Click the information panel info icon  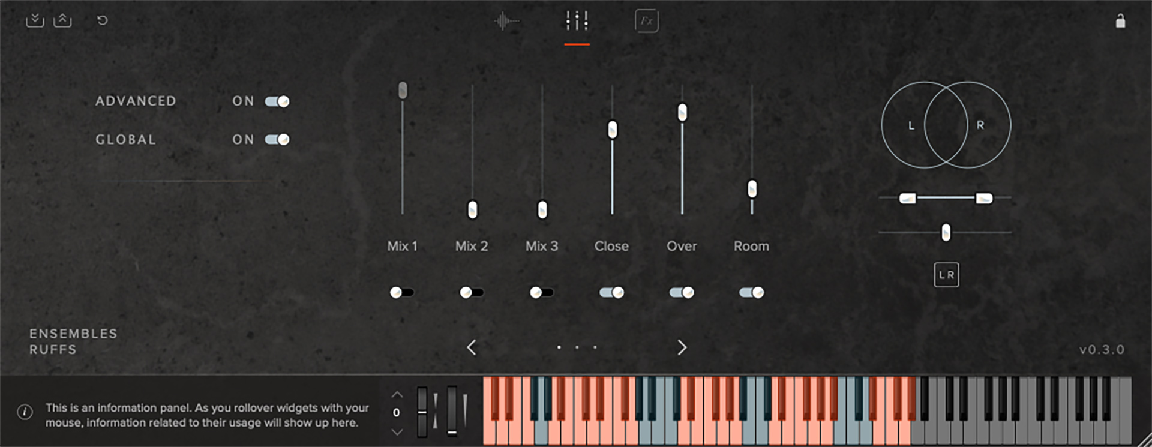[x=25, y=412]
